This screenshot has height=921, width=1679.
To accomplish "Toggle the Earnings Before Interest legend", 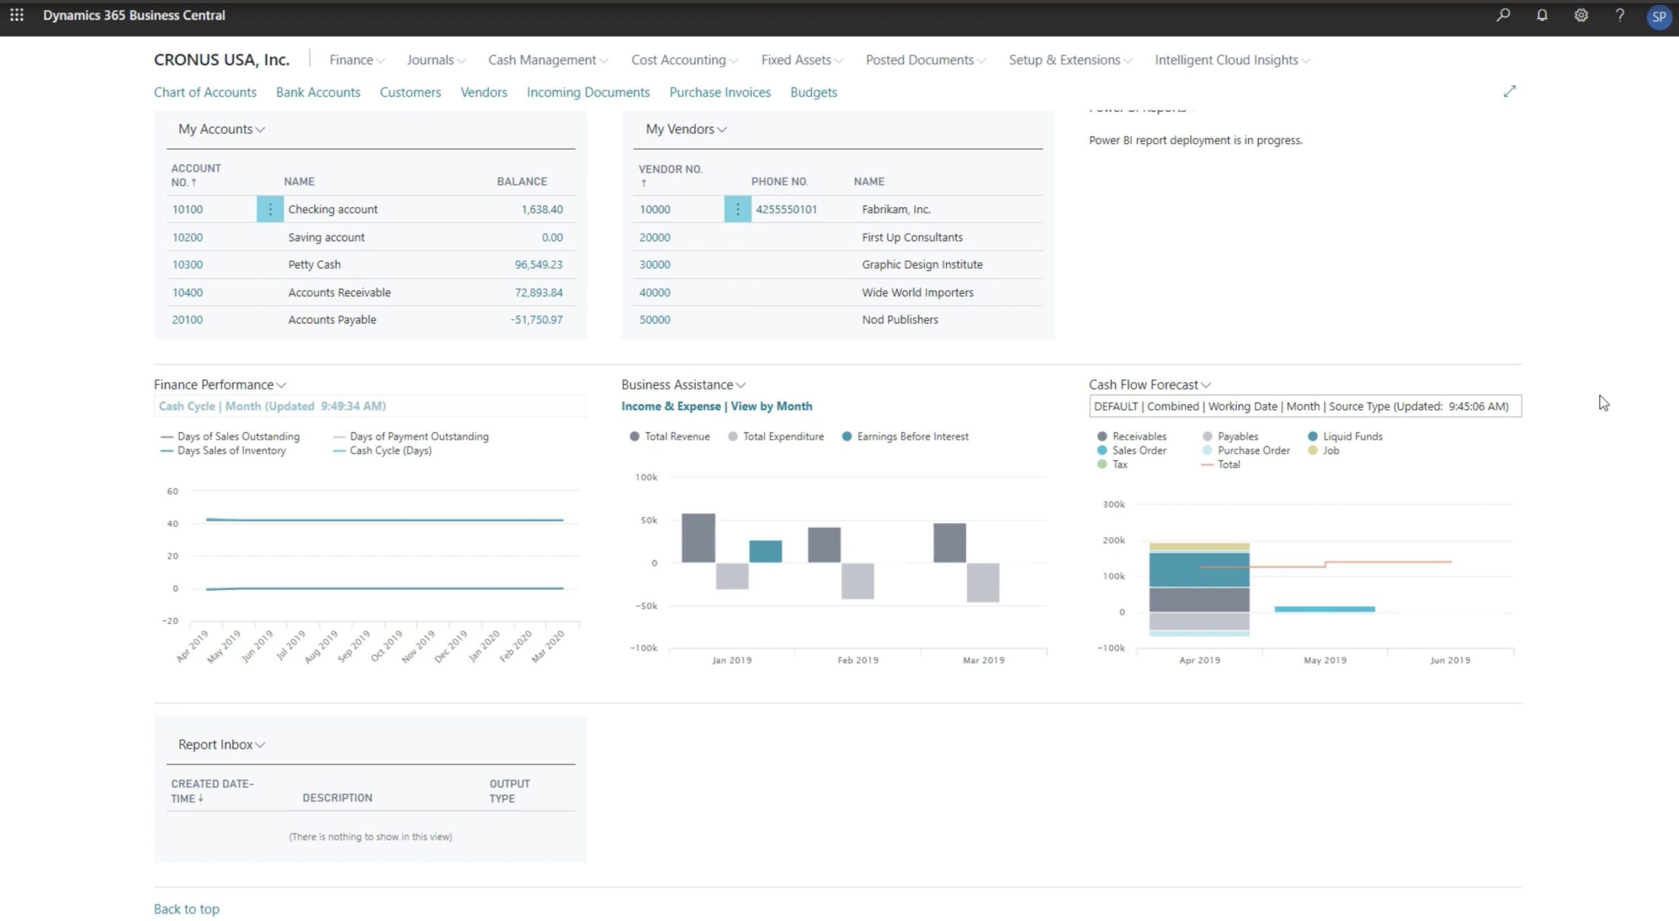I will (905, 437).
